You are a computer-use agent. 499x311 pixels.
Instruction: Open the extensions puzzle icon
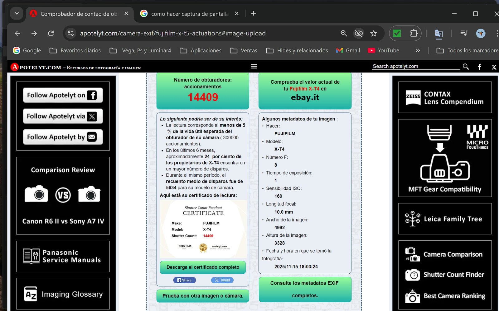point(414,33)
